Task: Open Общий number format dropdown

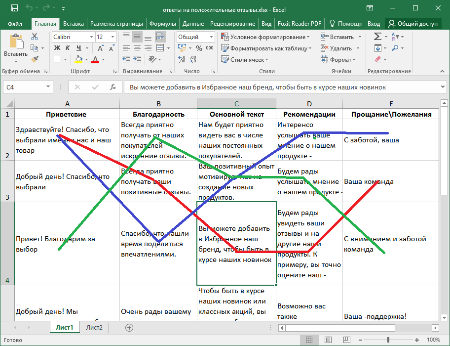Action: click(x=211, y=37)
